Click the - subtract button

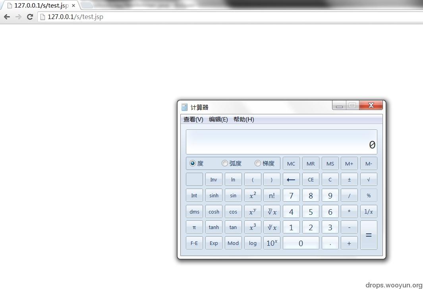tap(349, 227)
